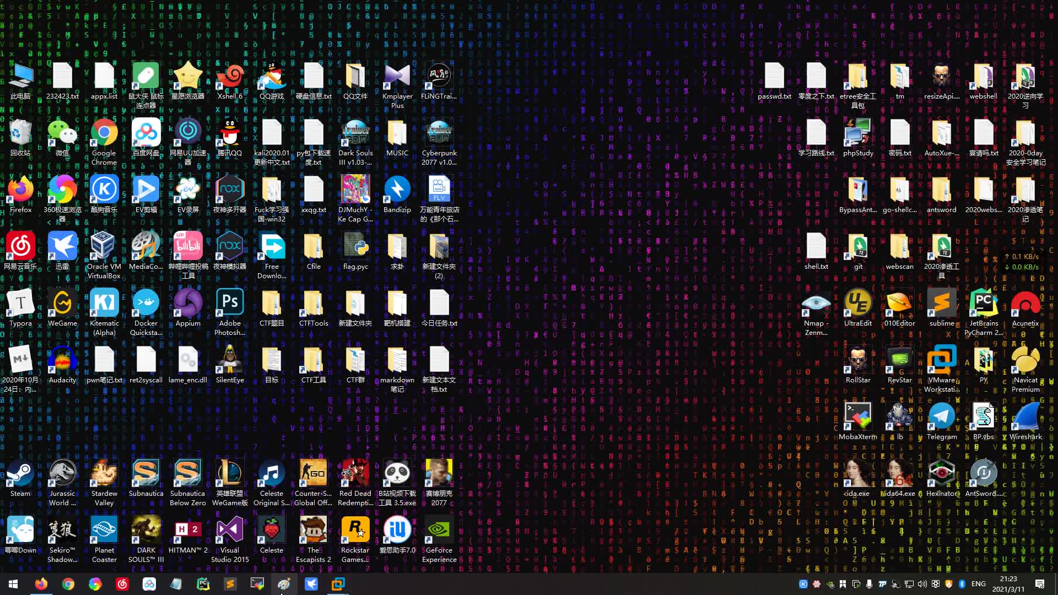Open the ENG input language selector
Image resolution: width=1058 pixels, height=595 pixels.
978,584
